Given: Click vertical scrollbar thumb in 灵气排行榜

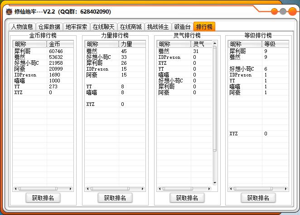Looking at the screenshot, I should [x=215, y=99].
